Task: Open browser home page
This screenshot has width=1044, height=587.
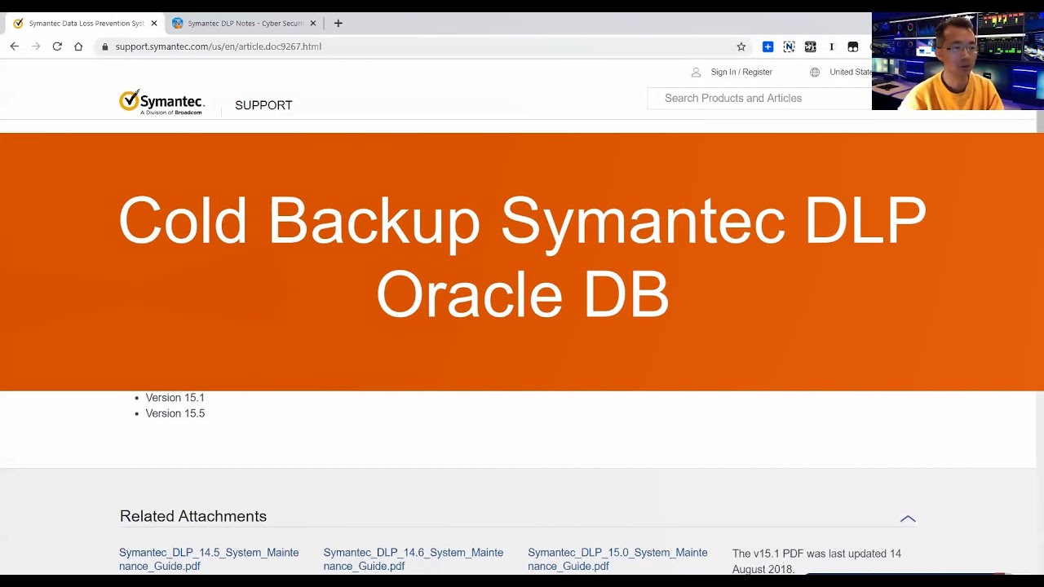Action: [x=78, y=46]
